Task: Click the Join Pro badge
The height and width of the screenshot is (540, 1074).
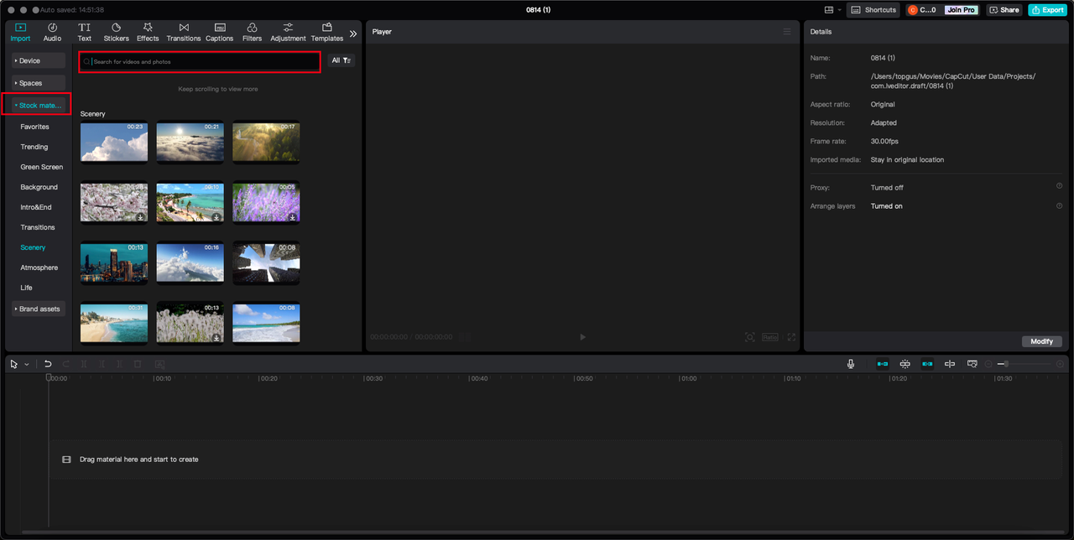Action: (961, 10)
